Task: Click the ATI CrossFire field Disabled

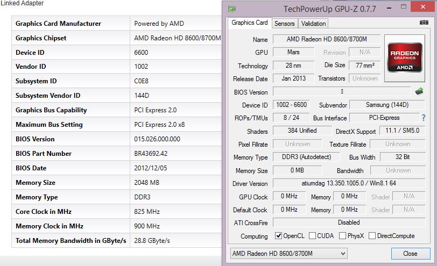Action: click(349, 222)
